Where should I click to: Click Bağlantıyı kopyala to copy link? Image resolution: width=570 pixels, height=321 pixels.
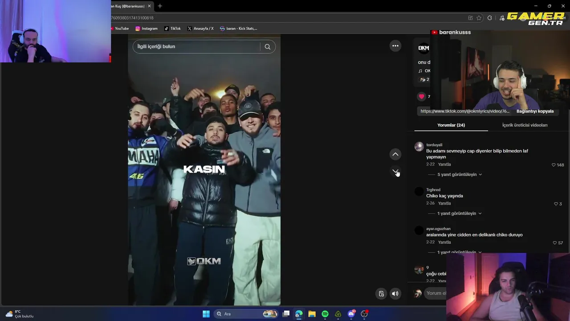pos(535,111)
